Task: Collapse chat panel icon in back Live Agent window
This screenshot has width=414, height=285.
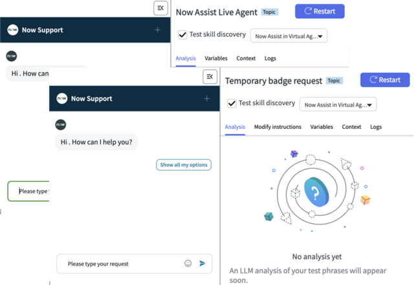Action: pyautogui.click(x=160, y=8)
